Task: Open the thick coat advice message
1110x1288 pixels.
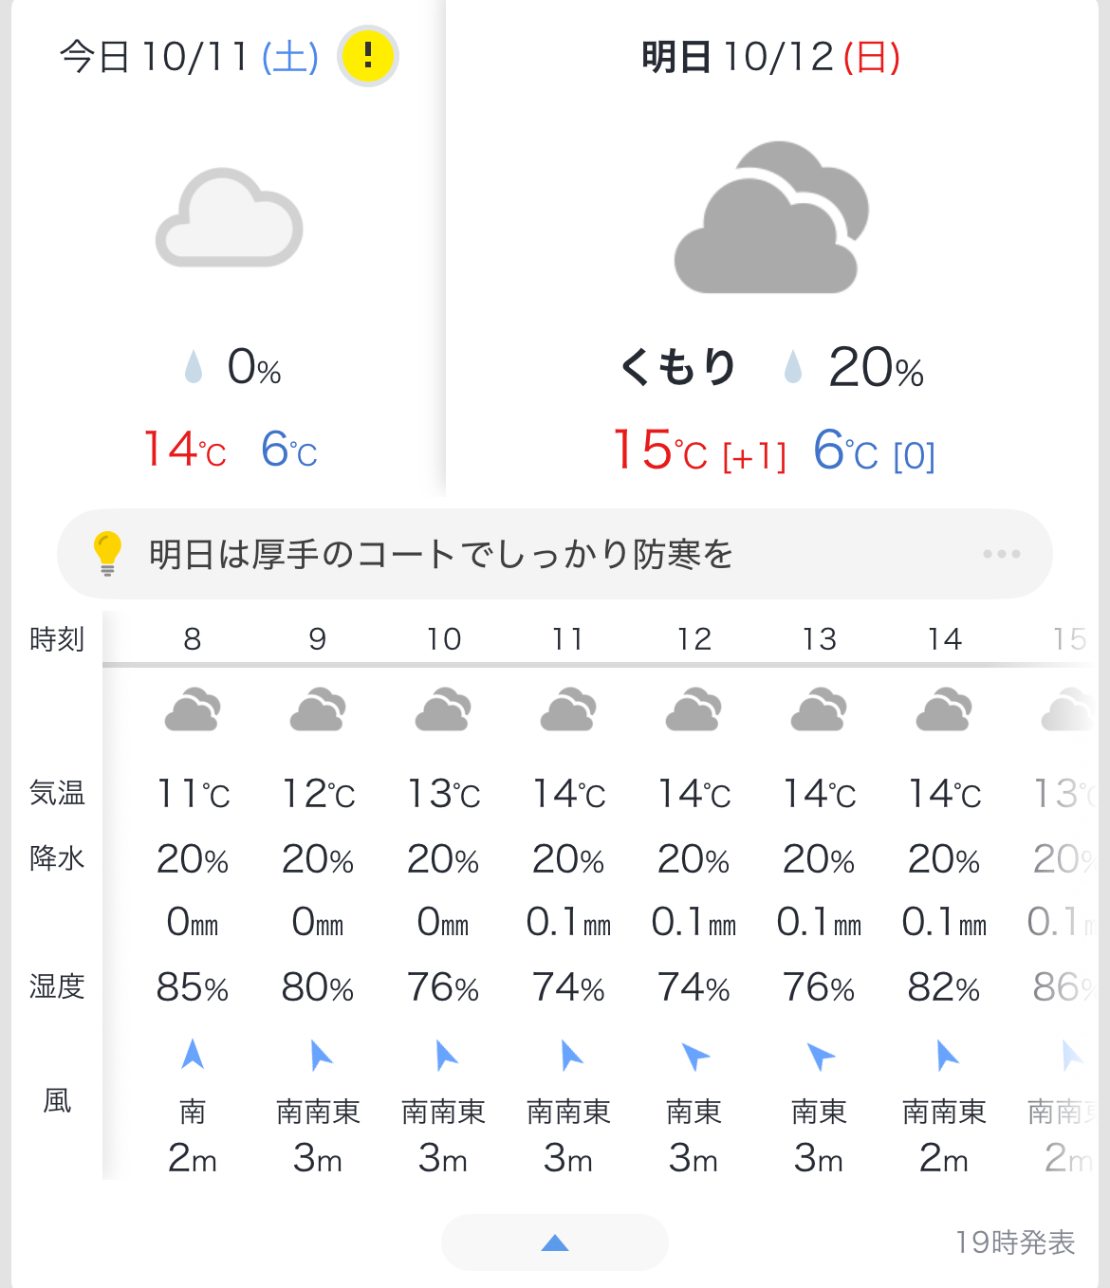Action: tap(441, 554)
